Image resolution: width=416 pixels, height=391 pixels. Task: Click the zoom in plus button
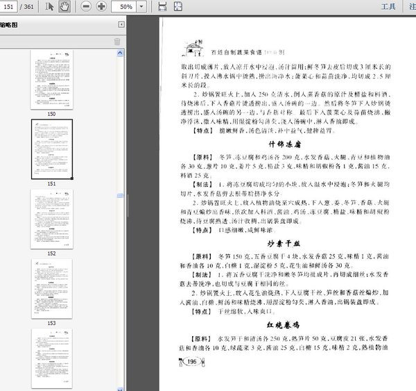(101, 6)
